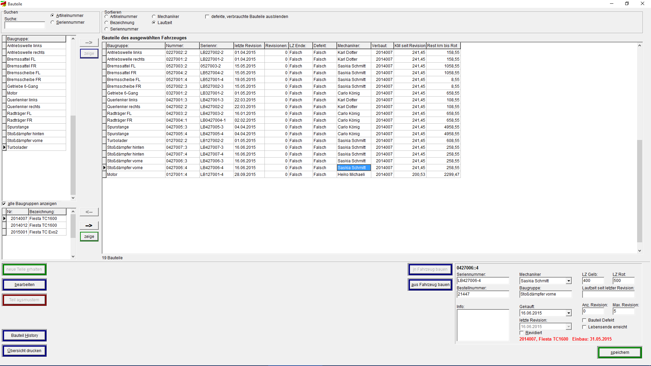Click the highlighted Saskia Schmitt cell

(x=354, y=168)
